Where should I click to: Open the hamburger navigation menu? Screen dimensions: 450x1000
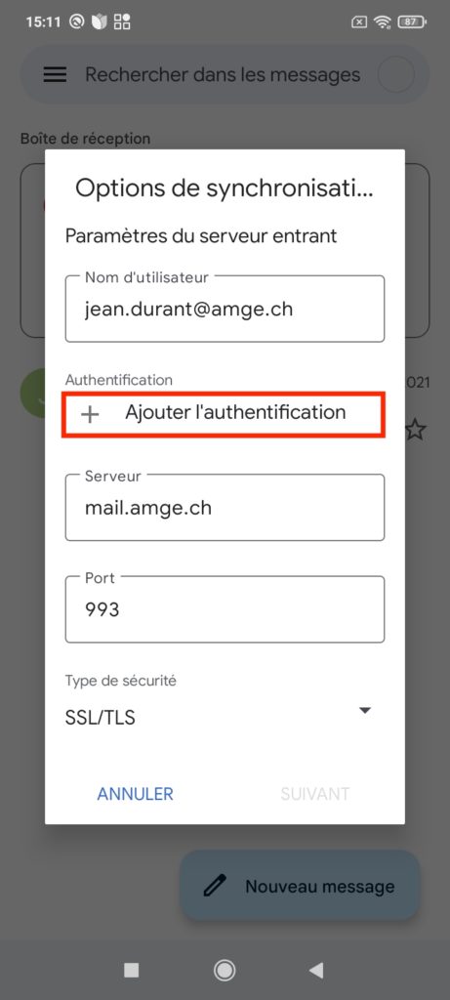(55, 74)
